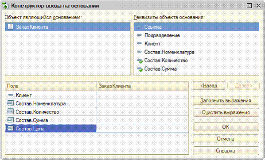Screen dimensions: 265x160
Task: Click the checkmarked Состав.Количество attribute icon
Action: pos(140,61)
